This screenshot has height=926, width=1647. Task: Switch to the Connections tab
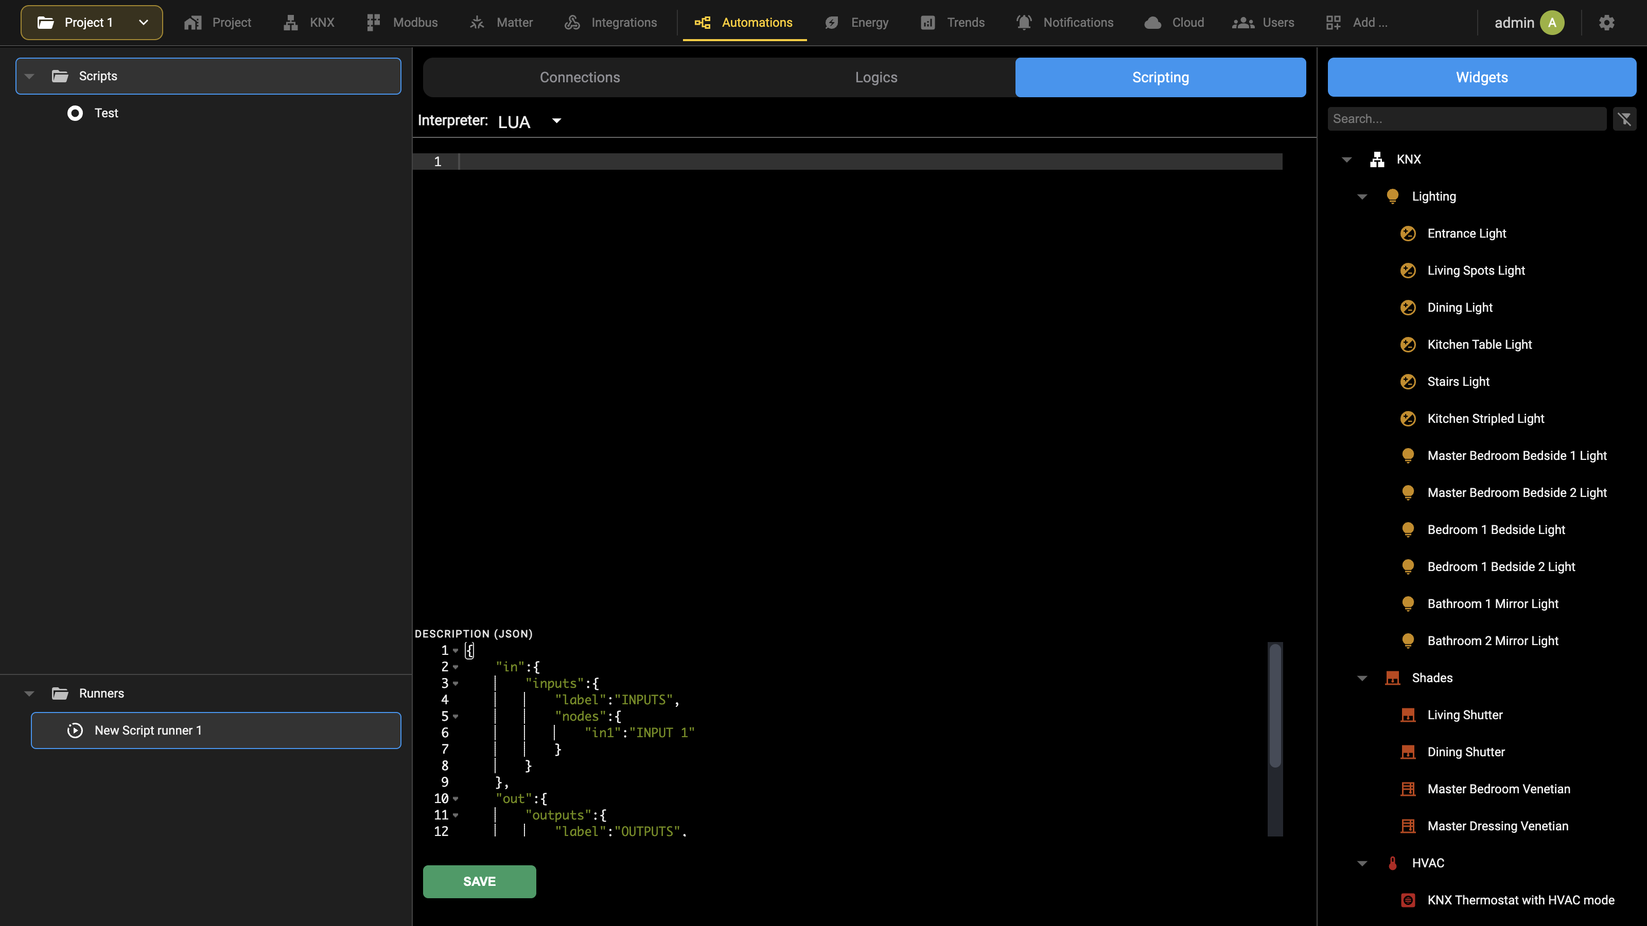point(580,77)
